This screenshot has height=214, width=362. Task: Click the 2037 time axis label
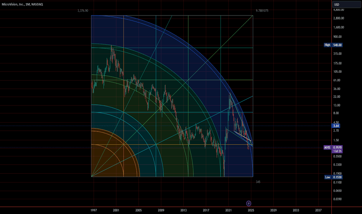click(x=318, y=210)
